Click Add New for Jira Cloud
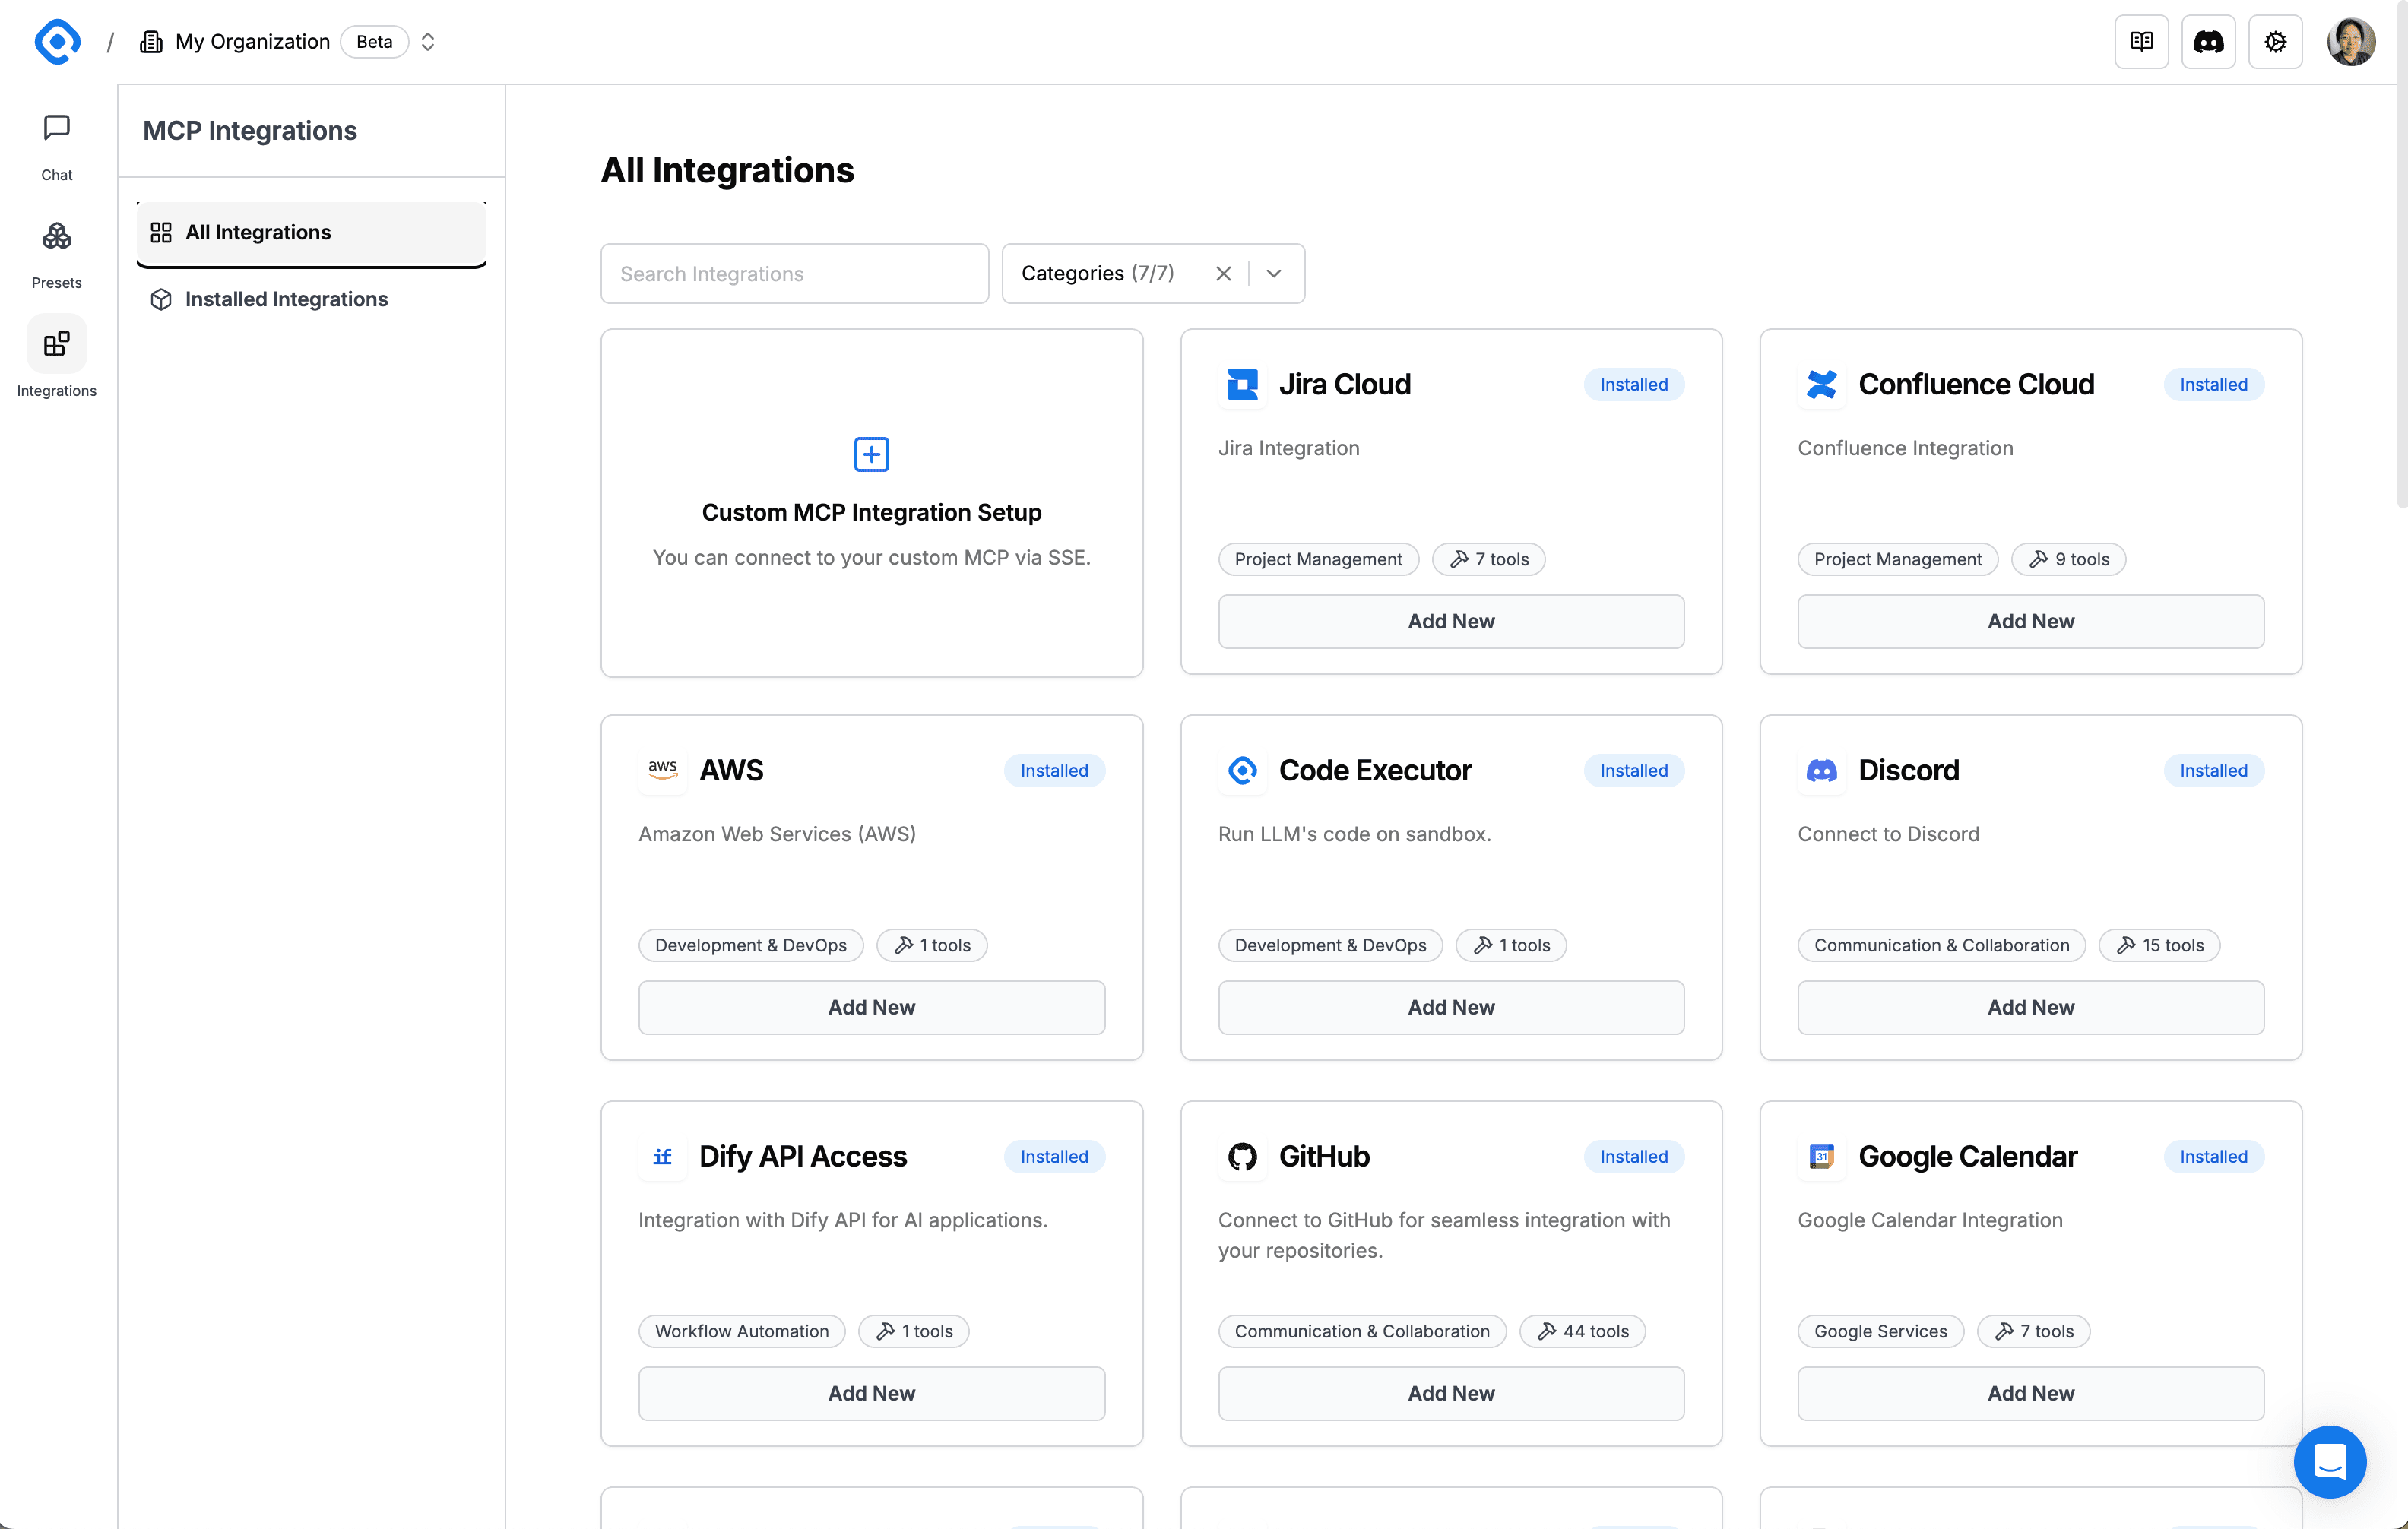2408x1529 pixels. tap(1450, 621)
